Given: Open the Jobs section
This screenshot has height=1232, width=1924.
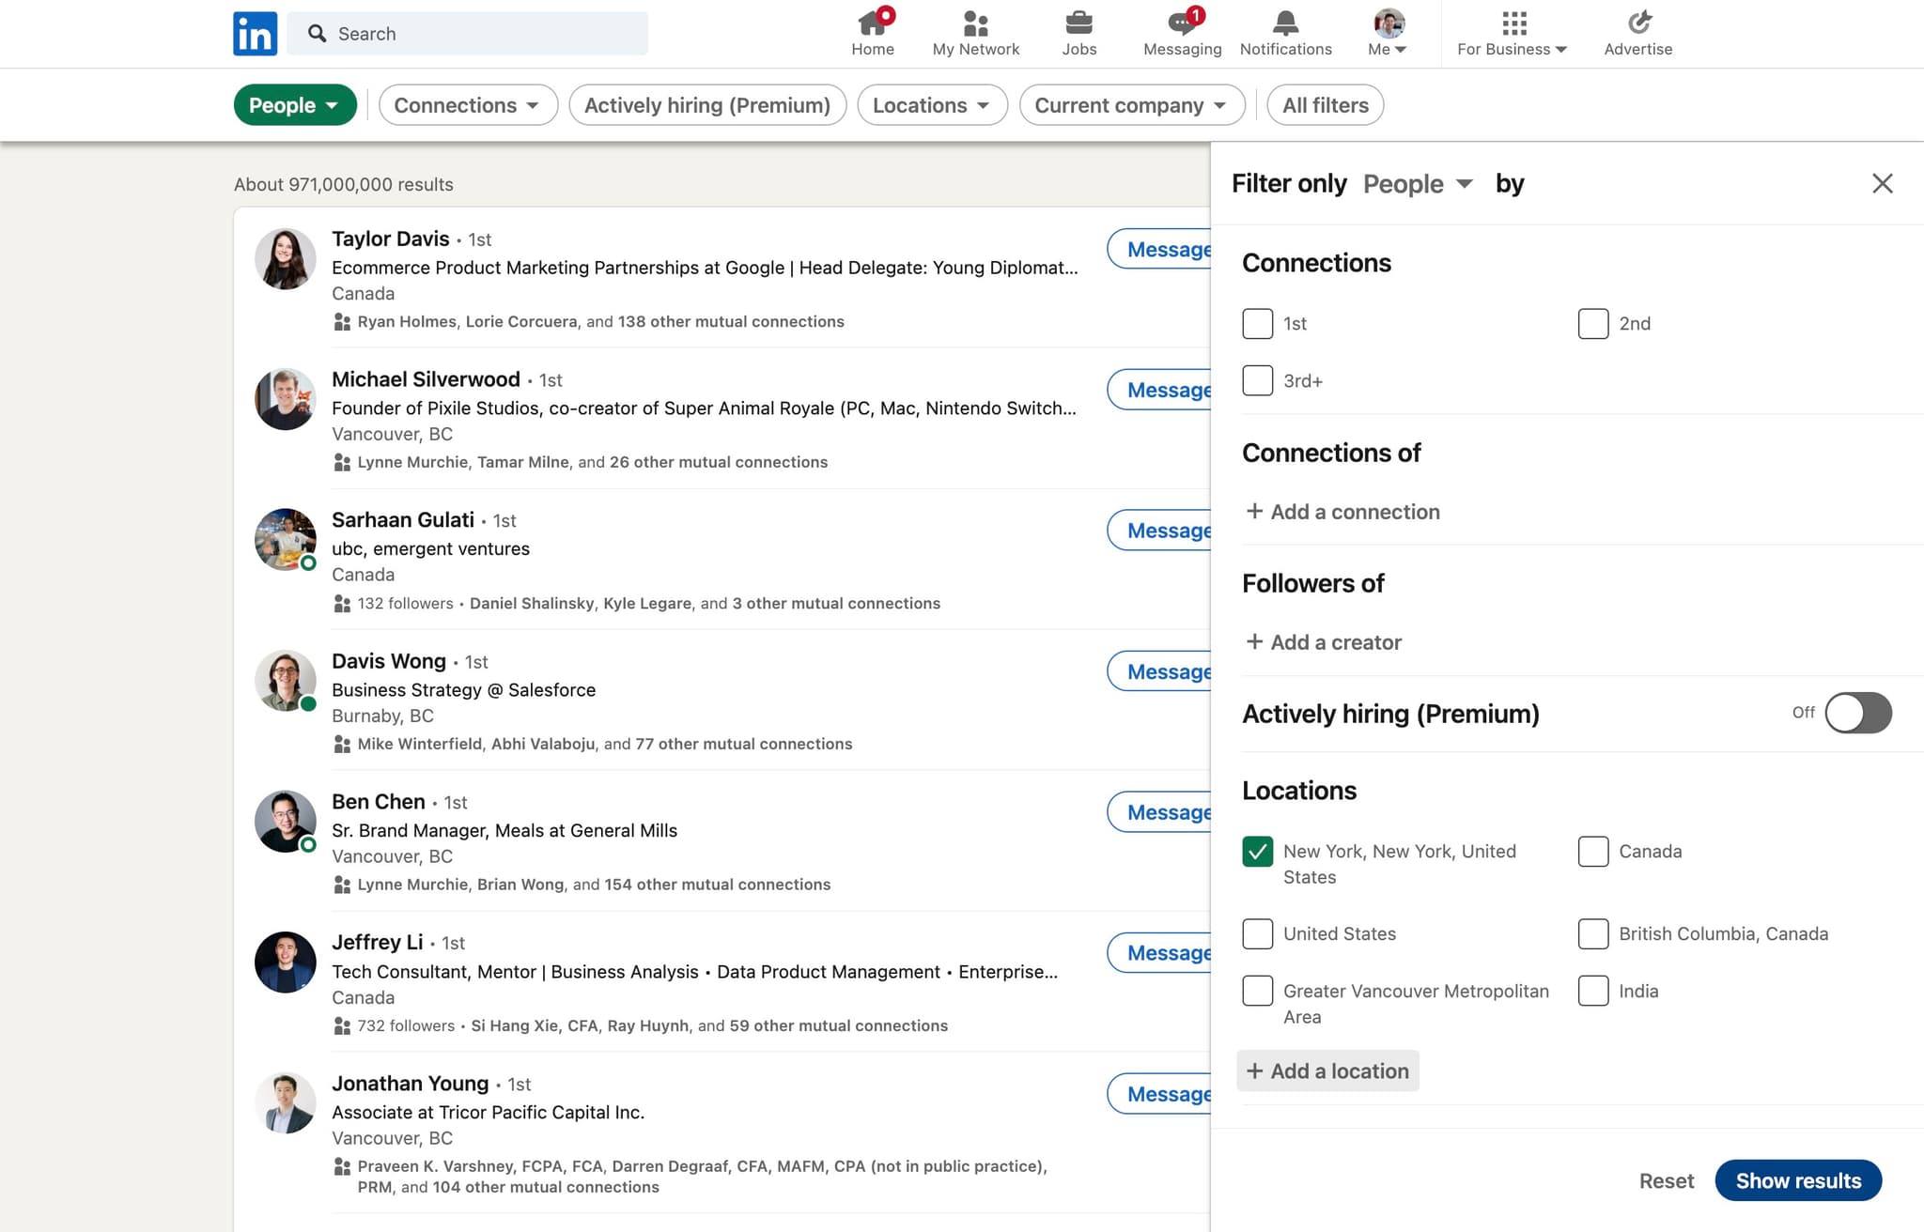Looking at the screenshot, I should (1078, 31).
